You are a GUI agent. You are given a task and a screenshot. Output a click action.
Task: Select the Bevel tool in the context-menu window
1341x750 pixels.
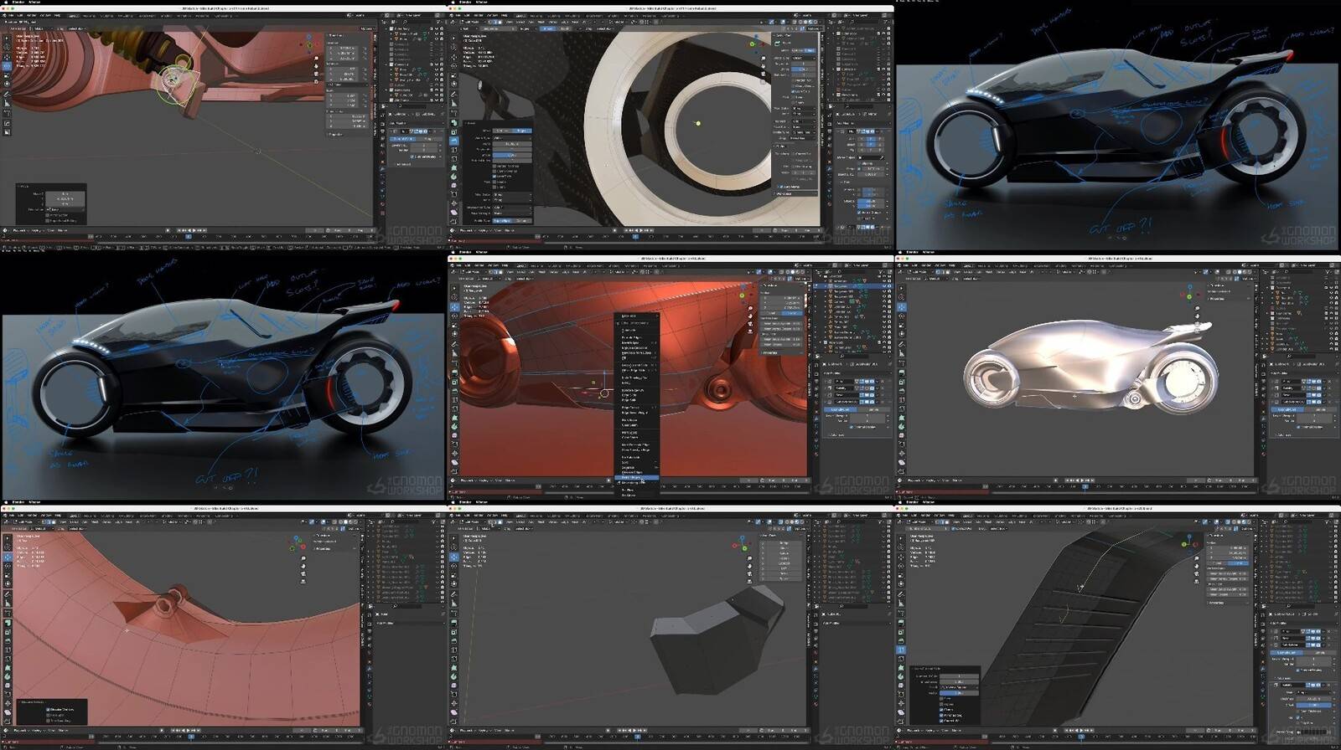(x=454, y=391)
